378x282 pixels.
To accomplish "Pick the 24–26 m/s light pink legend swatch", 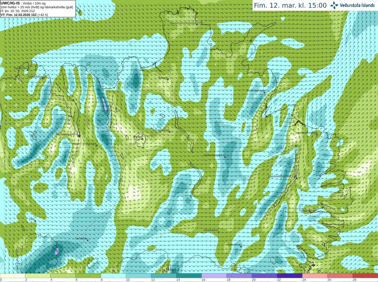I will [315, 276].
